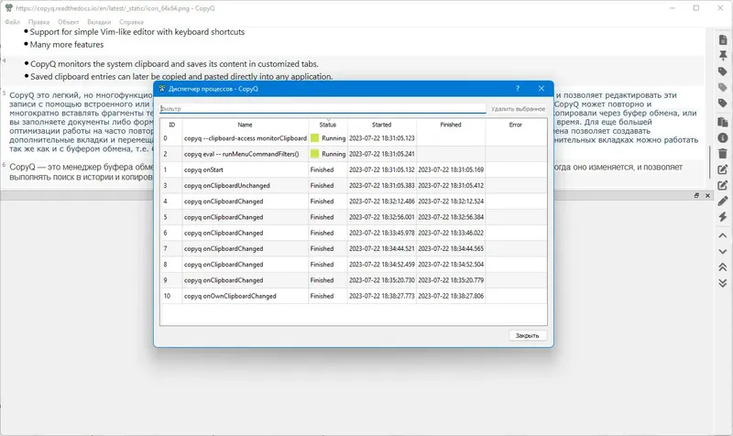Sort by the Error column header
733x436 pixels.
pyautogui.click(x=516, y=125)
